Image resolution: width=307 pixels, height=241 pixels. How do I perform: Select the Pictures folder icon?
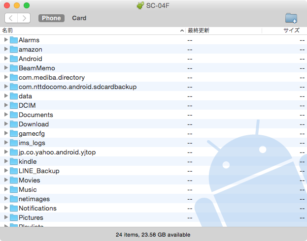(14, 217)
